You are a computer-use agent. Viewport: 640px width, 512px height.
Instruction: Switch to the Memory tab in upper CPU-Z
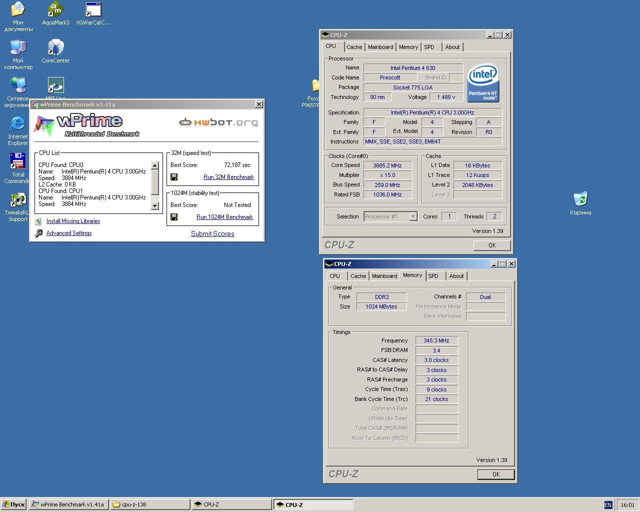408,47
